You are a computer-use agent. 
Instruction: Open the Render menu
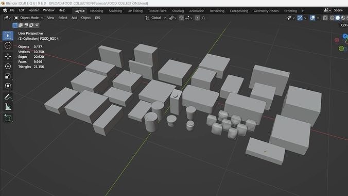click(33, 10)
